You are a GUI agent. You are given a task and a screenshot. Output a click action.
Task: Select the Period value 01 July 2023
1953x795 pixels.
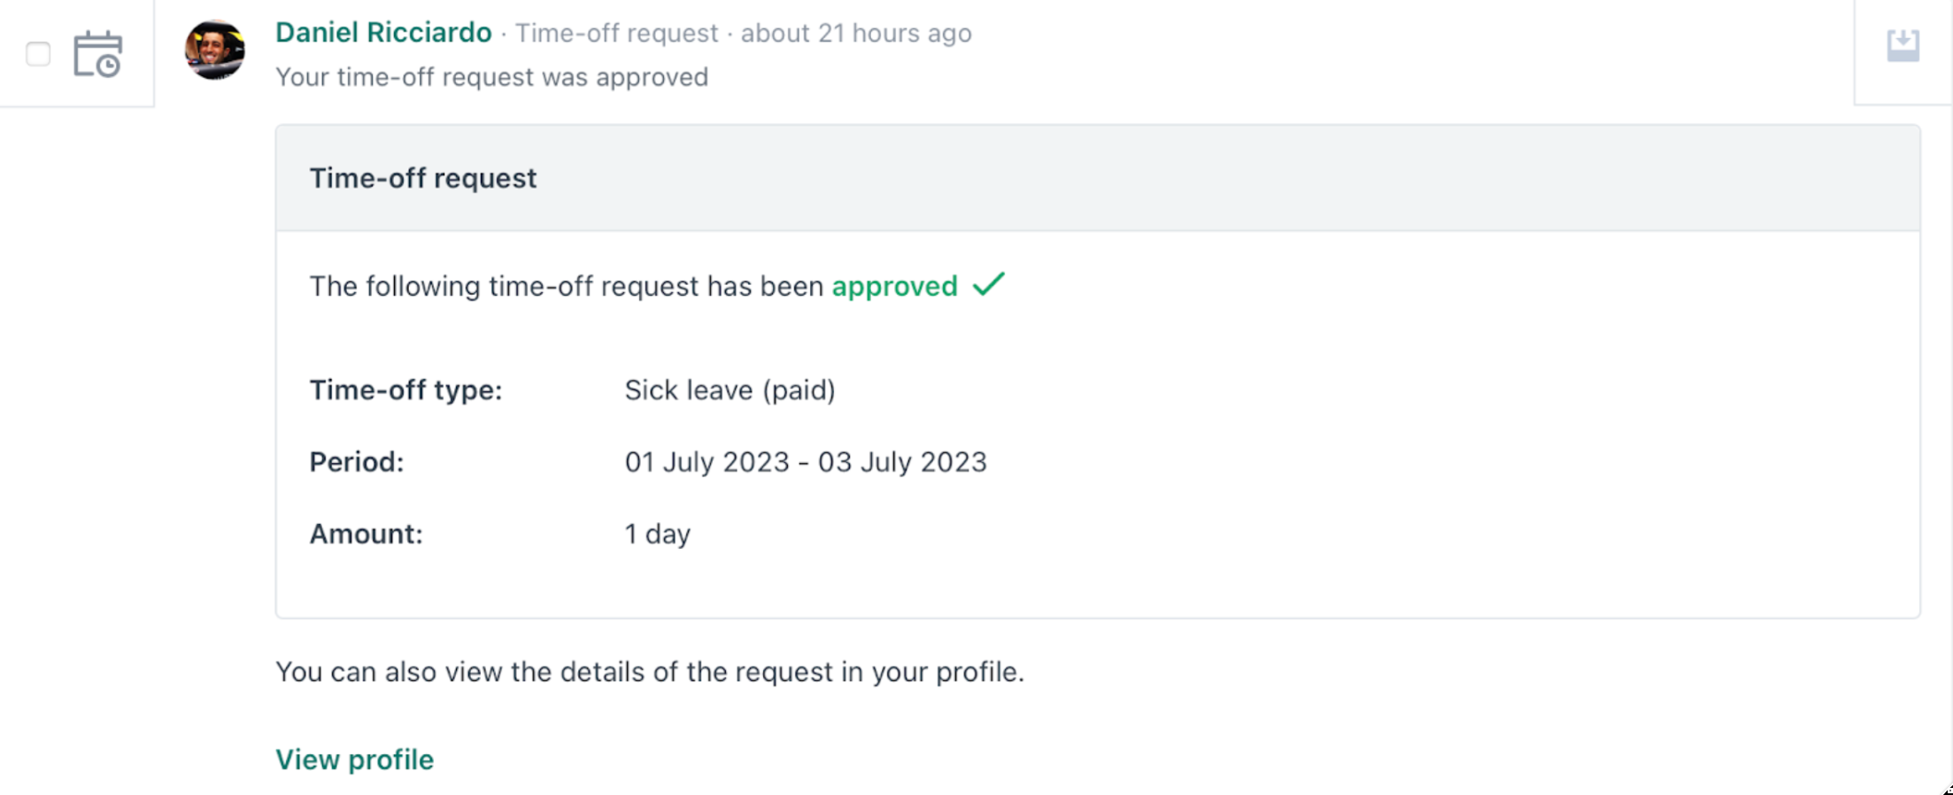(706, 461)
